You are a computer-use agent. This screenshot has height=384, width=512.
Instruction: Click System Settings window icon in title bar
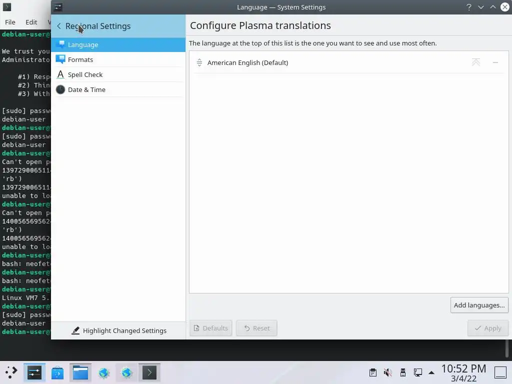coord(58,7)
